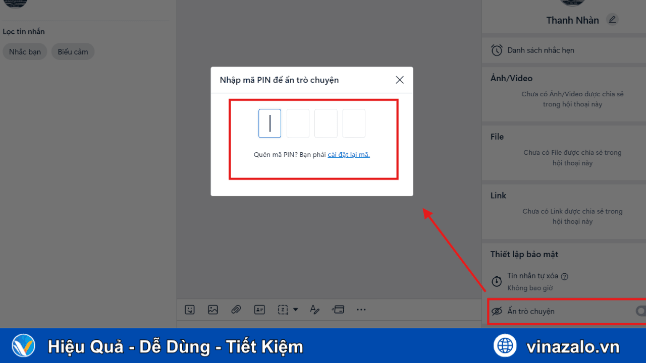Image resolution: width=646 pixels, height=363 pixels.
Task: Click the cài đặt lại mã link
Action: [x=349, y=154]
